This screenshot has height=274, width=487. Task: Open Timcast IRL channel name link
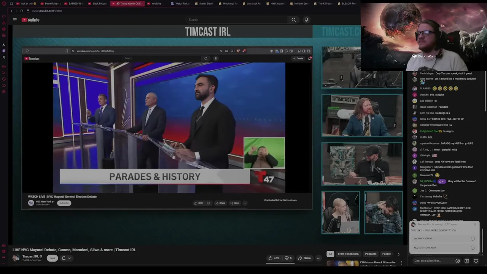pos(31,256)
